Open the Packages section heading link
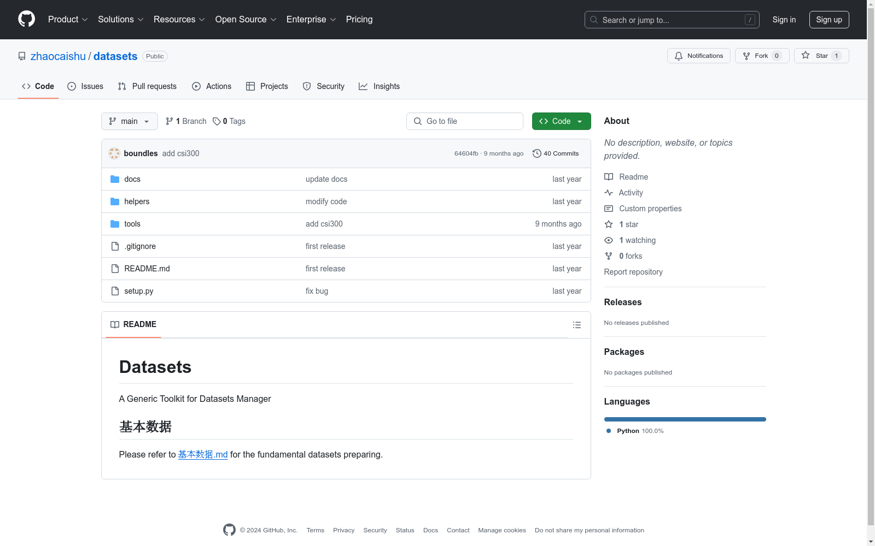Viewport: 875px width, 546px height. pyautogui.click(x=624, y=352)
